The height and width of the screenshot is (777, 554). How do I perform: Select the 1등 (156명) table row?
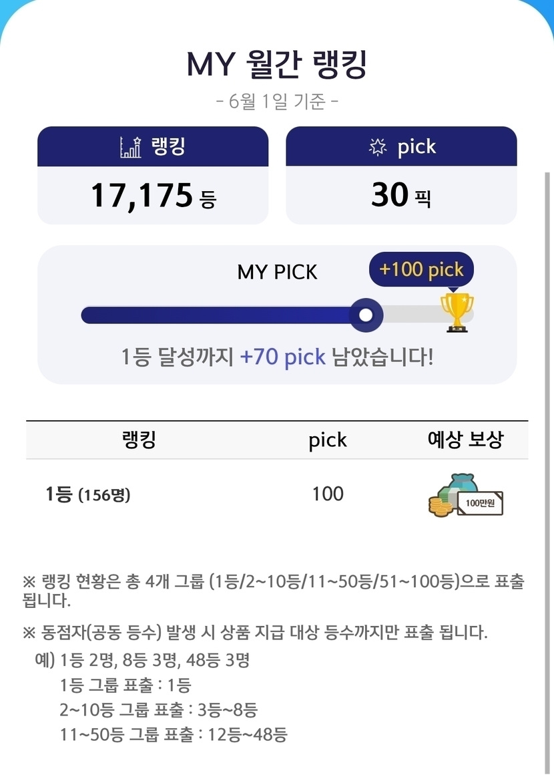point(277,494)
